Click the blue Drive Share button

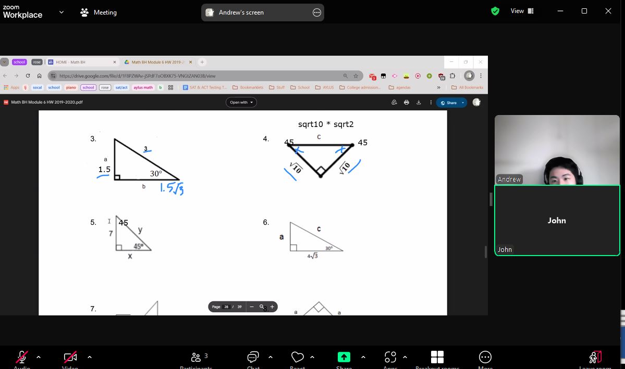pyautogui.click(x=448, y=103)
